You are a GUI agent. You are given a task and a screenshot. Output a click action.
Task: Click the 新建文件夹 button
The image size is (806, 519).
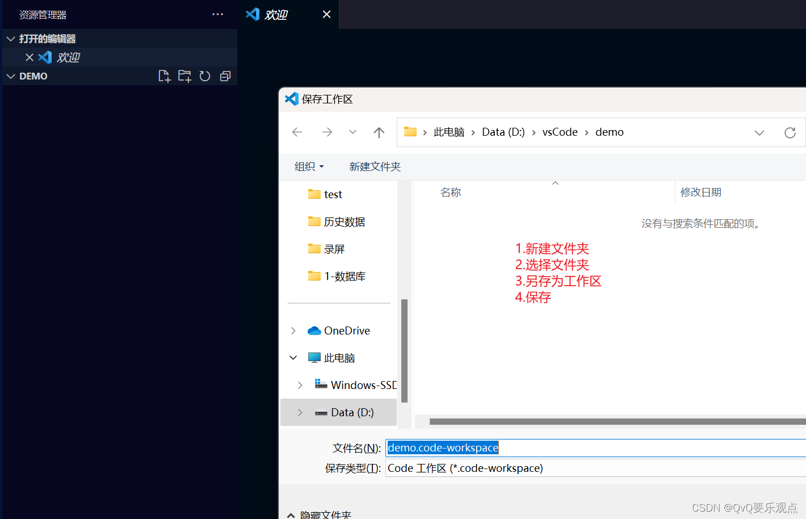pyautogui.click(x=375, y=166)
